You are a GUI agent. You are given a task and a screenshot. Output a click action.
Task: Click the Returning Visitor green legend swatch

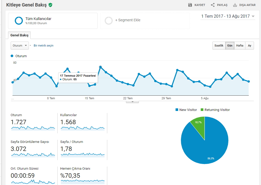tap(202, 110)
